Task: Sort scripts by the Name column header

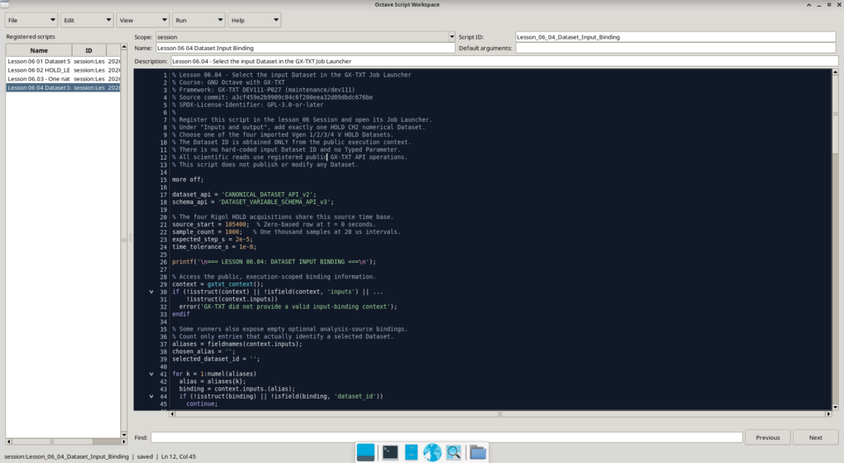Action: tap(39, 50)
